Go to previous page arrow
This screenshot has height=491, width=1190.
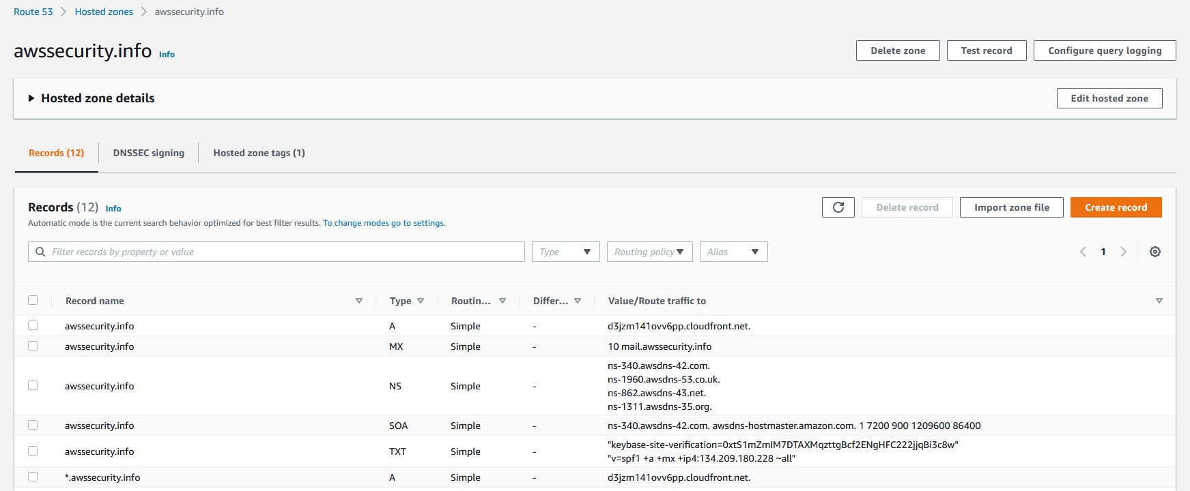point(1083,252)
